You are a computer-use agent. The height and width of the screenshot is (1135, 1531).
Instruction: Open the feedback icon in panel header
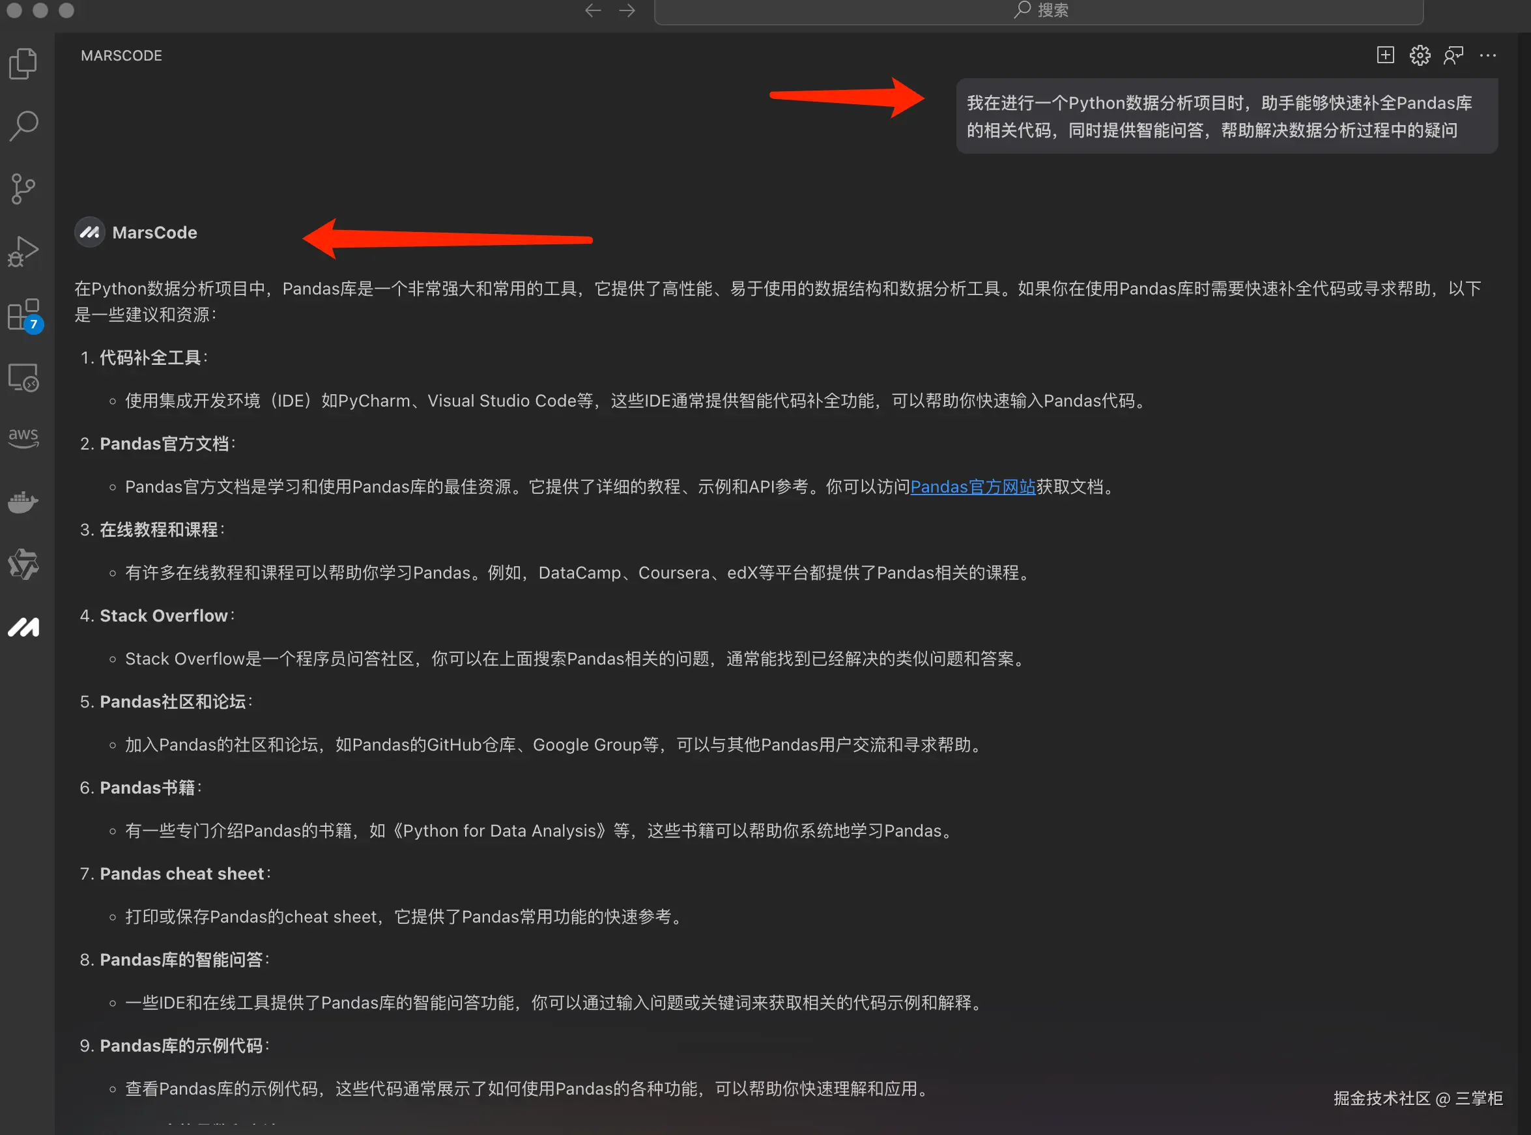[x=1453, y=55]
